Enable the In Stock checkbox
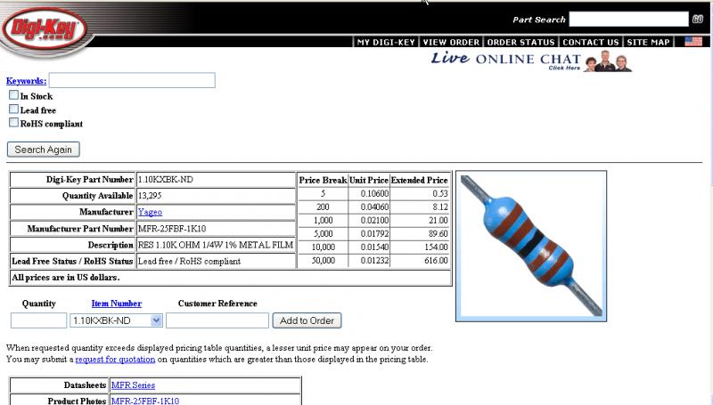The width and height of the screenshot is (713, 405). click(13, 95)
